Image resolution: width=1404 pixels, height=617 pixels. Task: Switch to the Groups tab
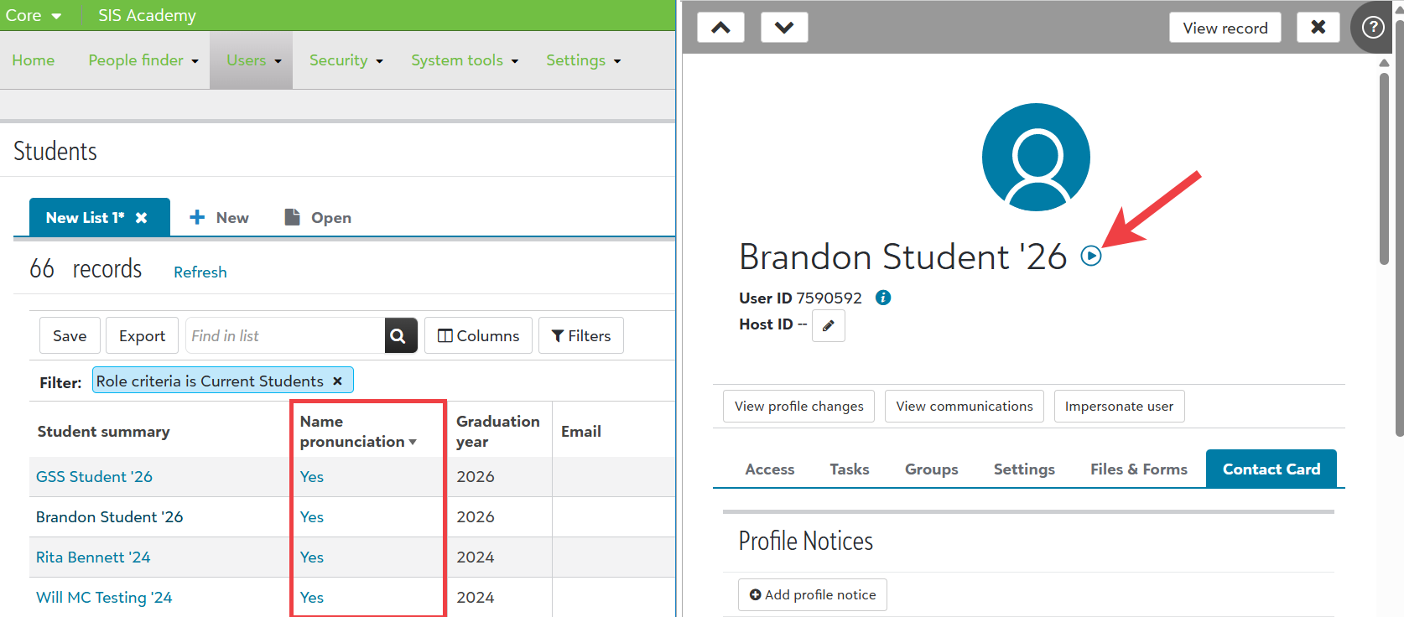(x=931, y=469)
